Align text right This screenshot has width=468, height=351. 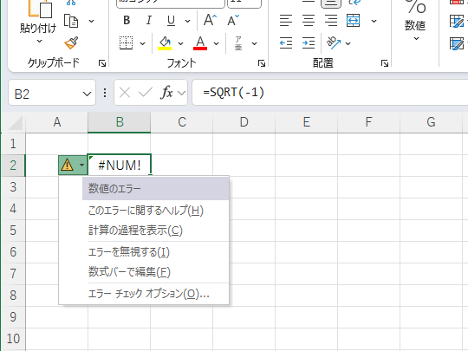331,21
